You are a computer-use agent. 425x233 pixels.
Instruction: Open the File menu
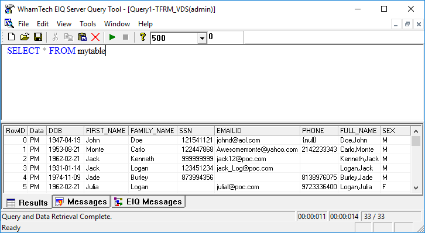pos(23,24)
